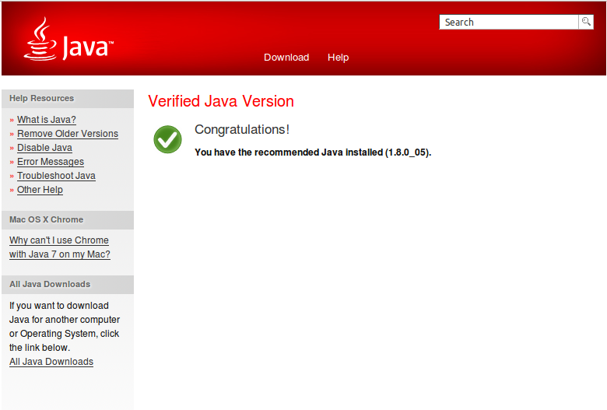
Task: Click the recommended Java installed message
Action: coord(313,152)
